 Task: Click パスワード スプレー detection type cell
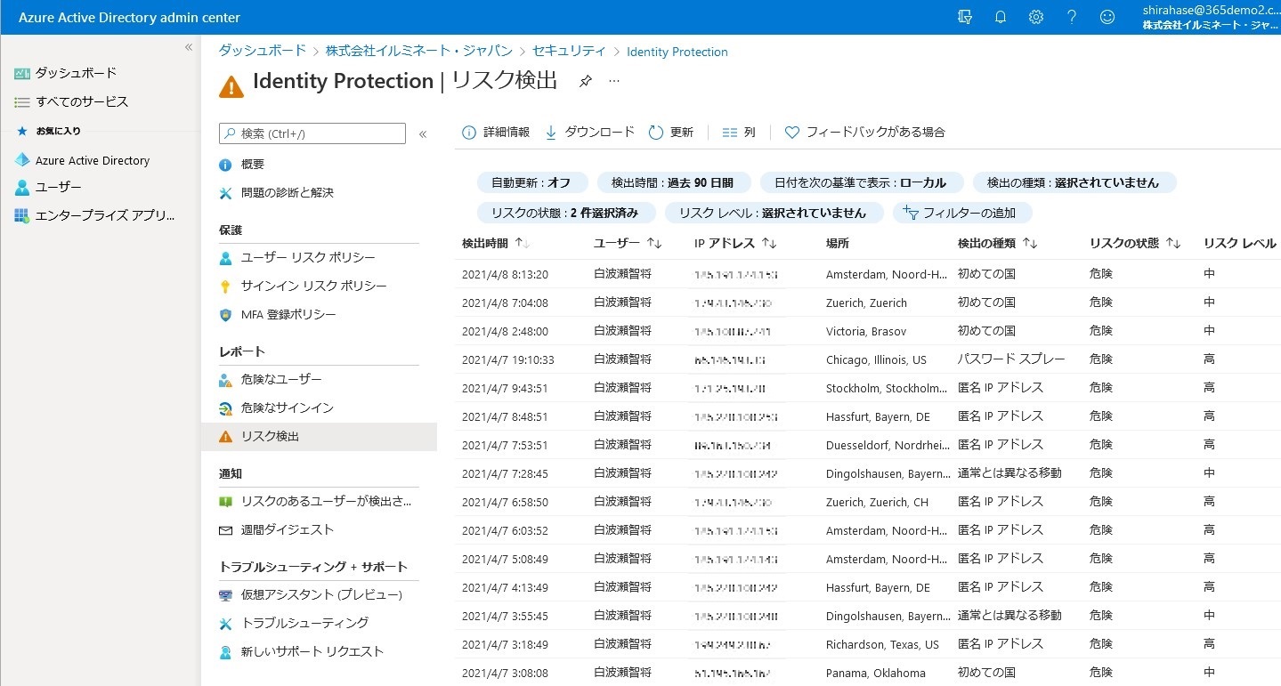1011,359
